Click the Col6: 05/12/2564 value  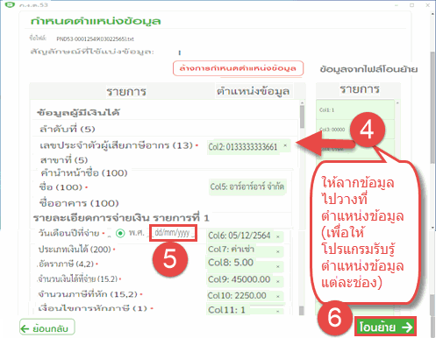tap(239, 236)
